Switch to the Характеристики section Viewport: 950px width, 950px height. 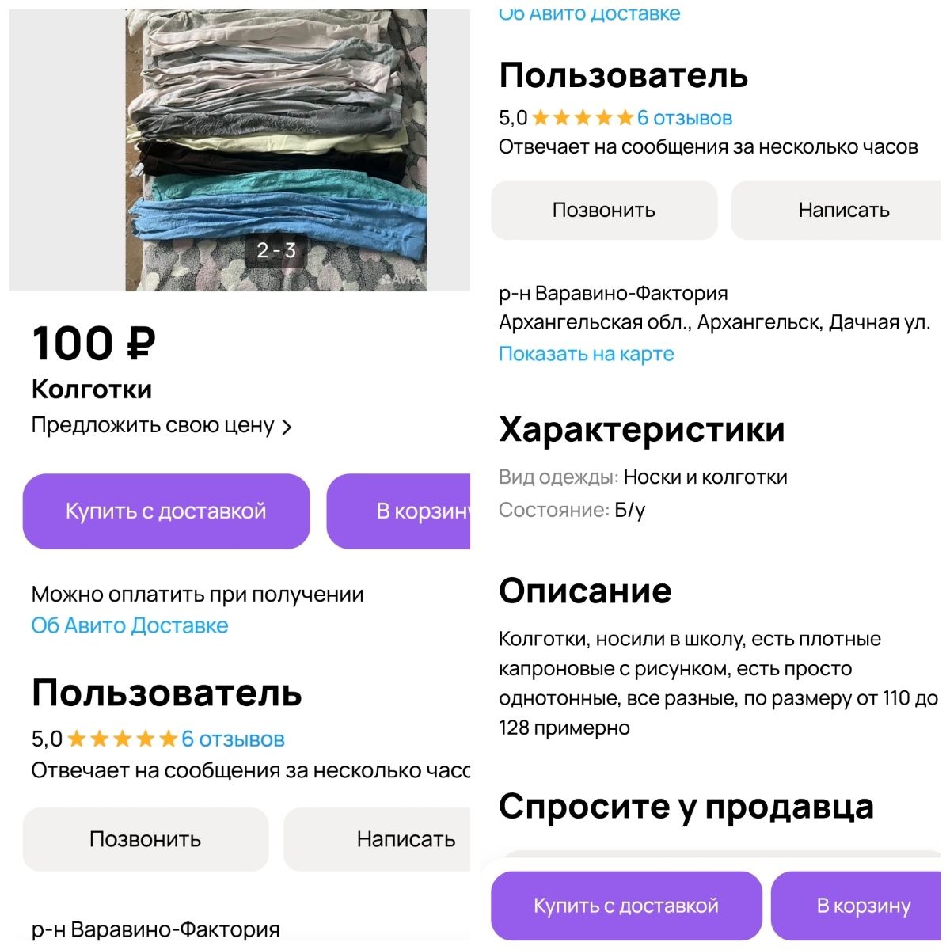coord(641,429)
